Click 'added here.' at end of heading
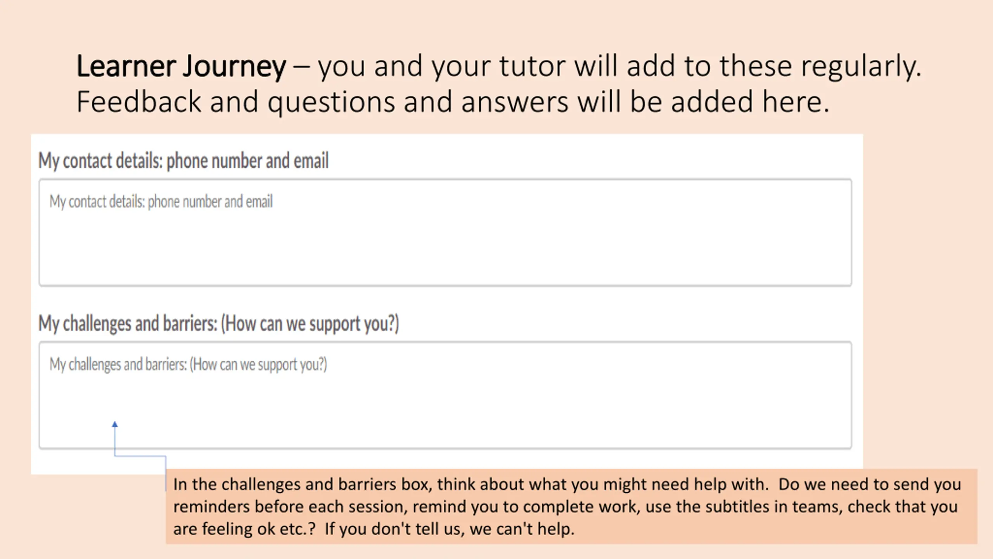This screenshot has width=993, height=559. pos(750,102)
